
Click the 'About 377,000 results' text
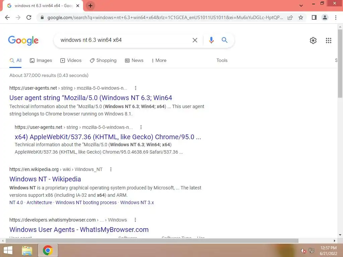[x=49, y=75]
